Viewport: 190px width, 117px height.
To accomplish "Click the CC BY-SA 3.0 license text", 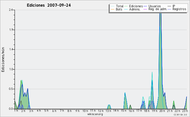I will click(x=180, y=114).
